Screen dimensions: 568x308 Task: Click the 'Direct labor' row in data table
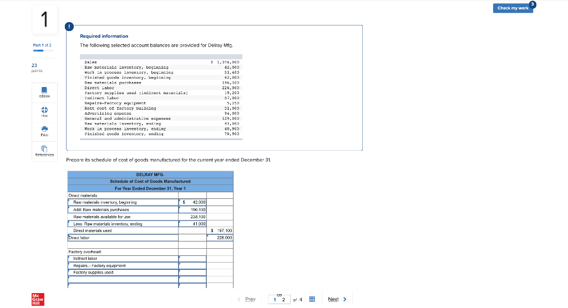161,88
